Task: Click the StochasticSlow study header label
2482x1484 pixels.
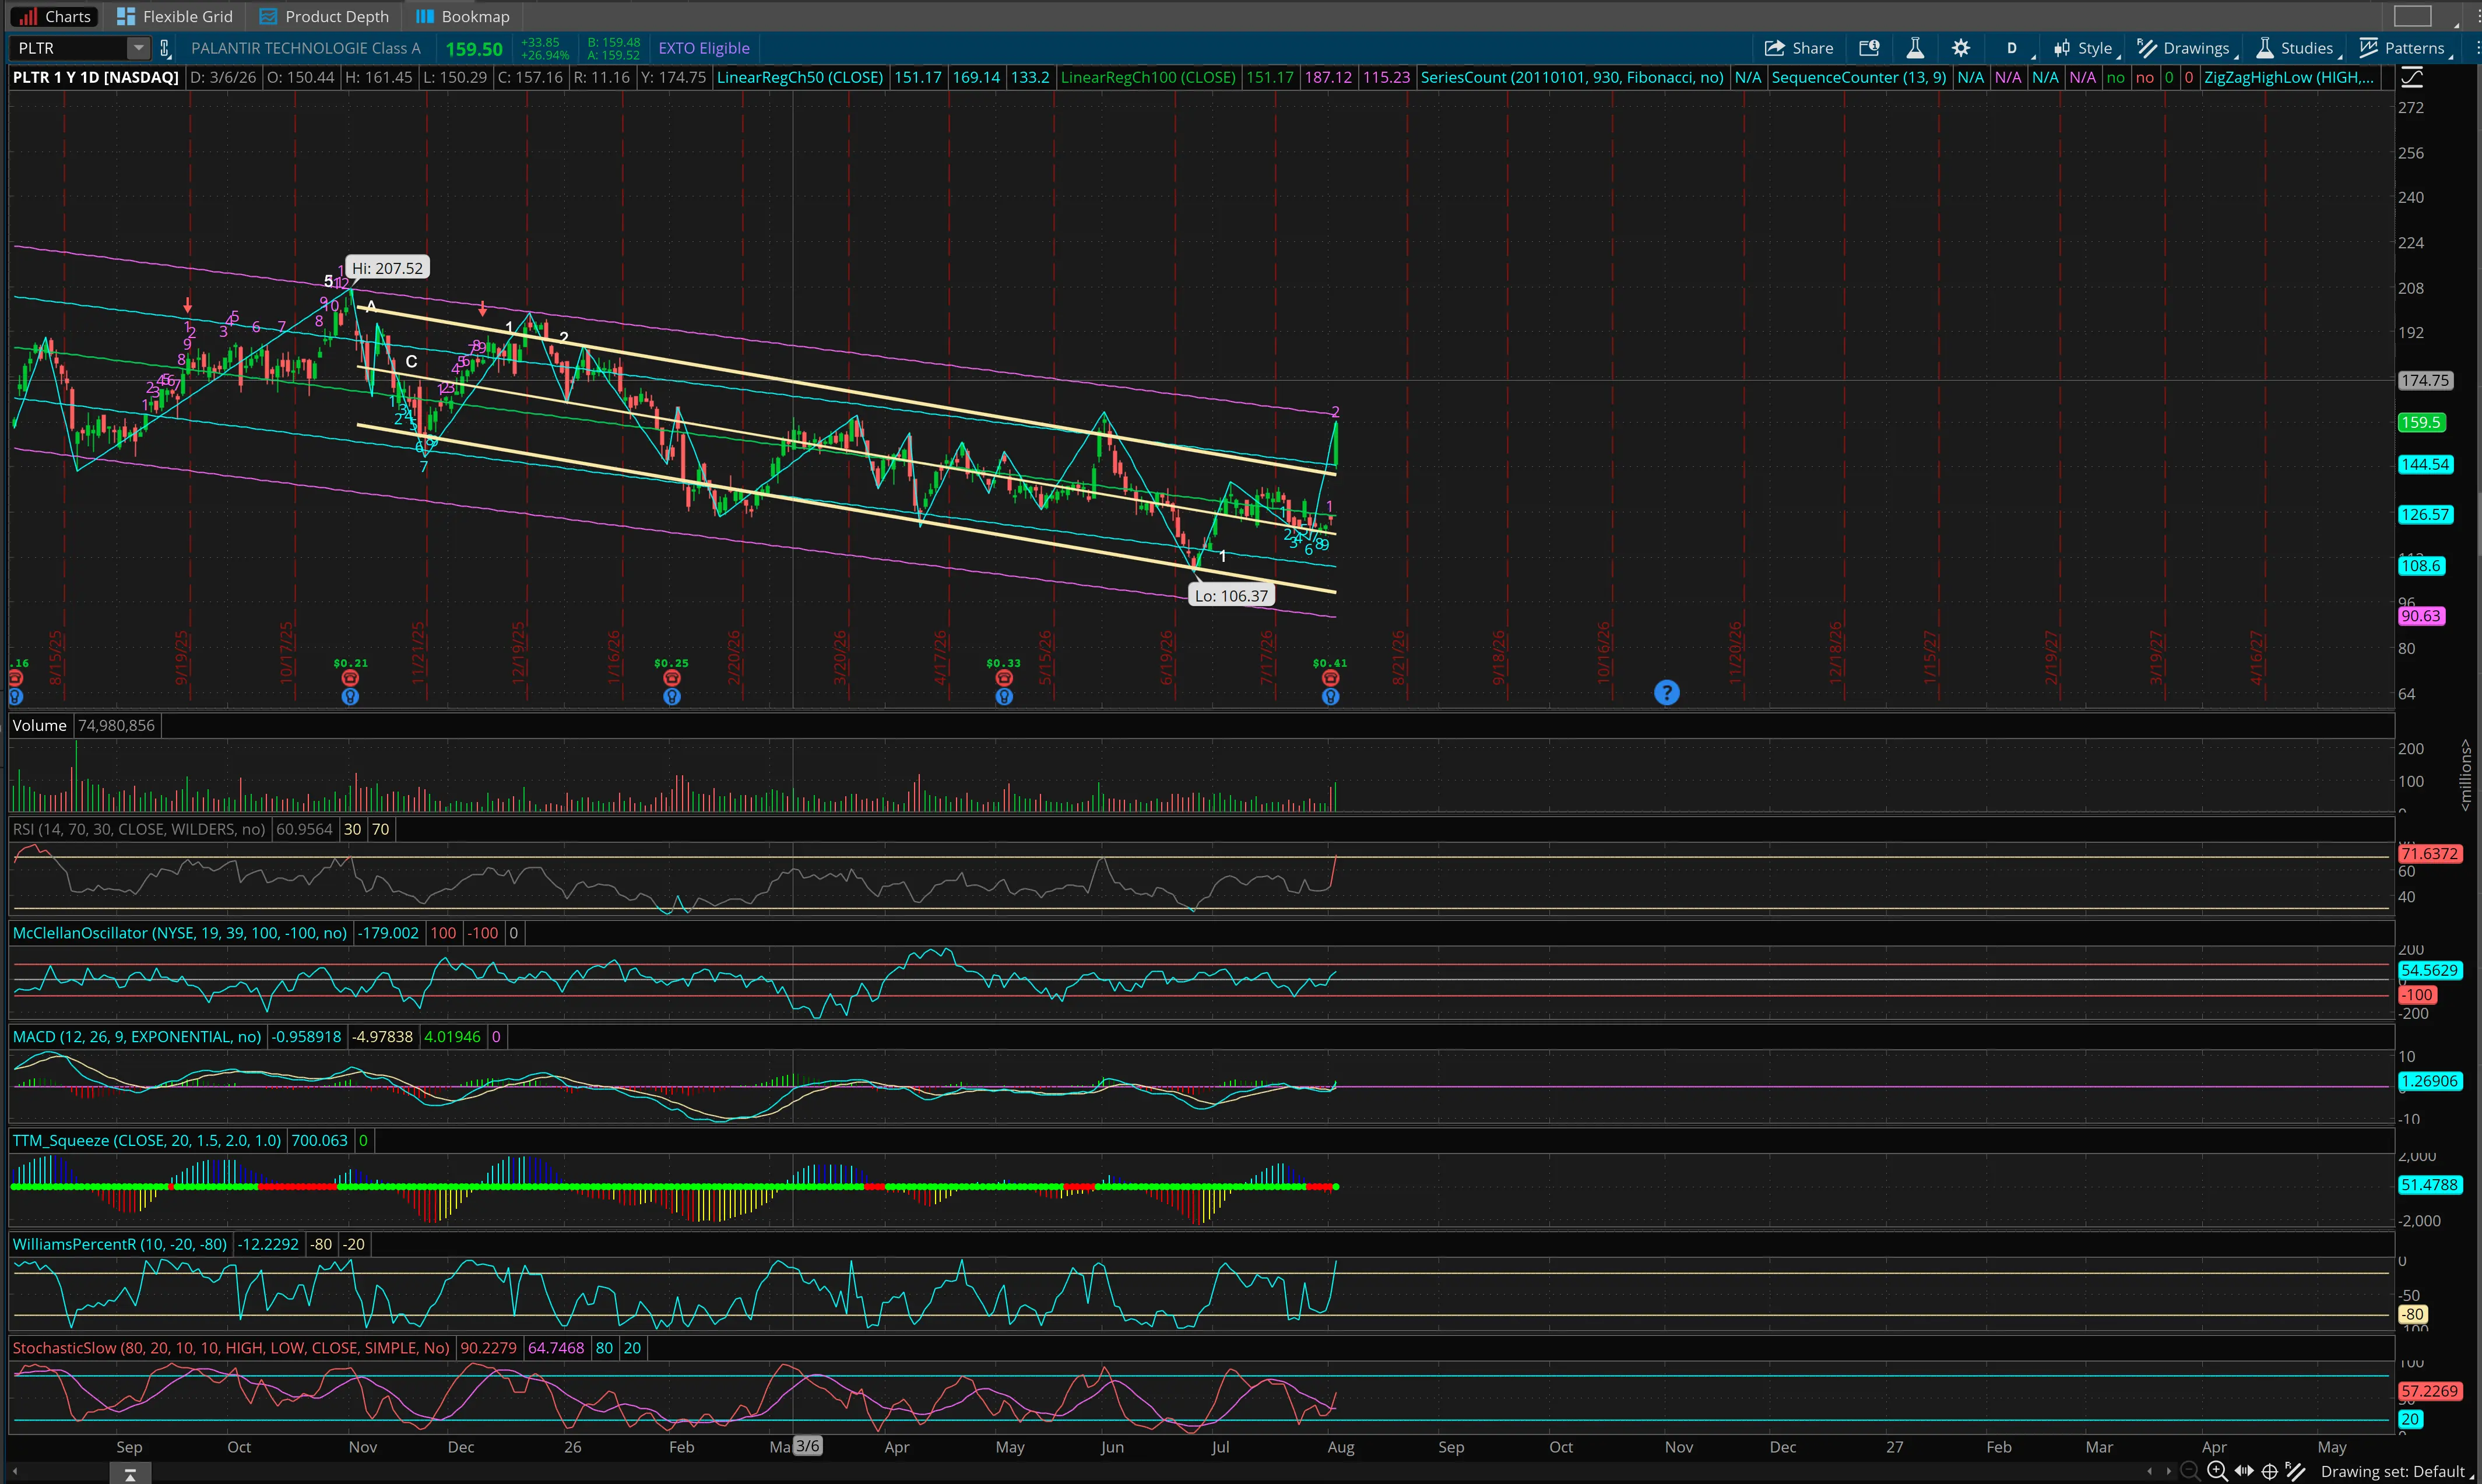Action: pyautogui.click(x=231, y=1348)
